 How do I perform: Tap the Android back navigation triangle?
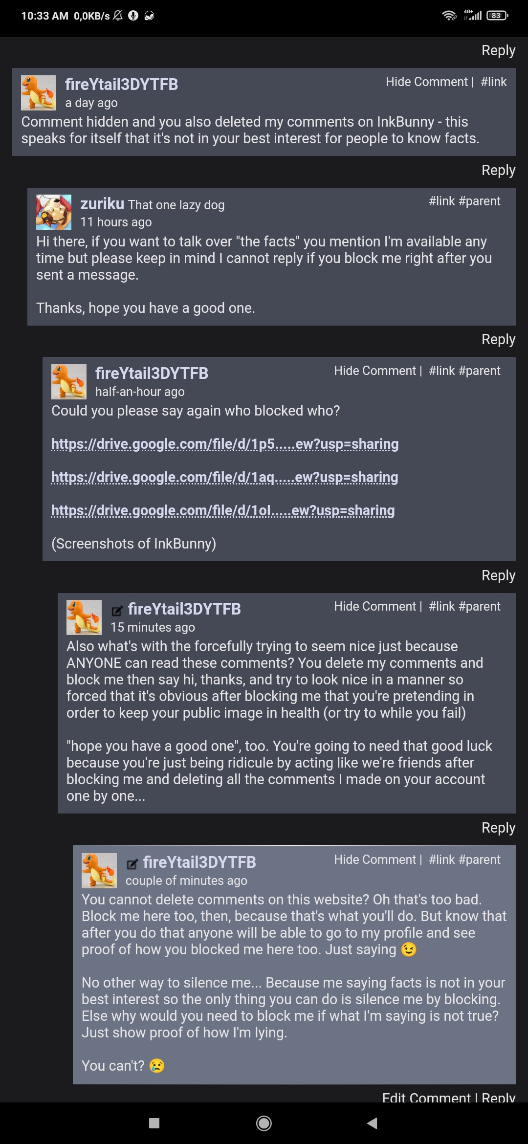point(373,1123)
